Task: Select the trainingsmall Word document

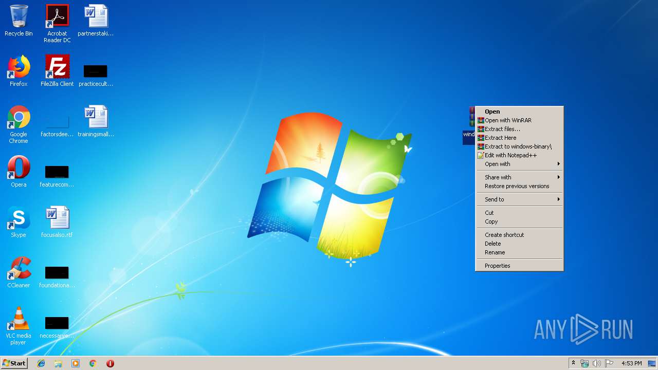Action: [96, 121]
